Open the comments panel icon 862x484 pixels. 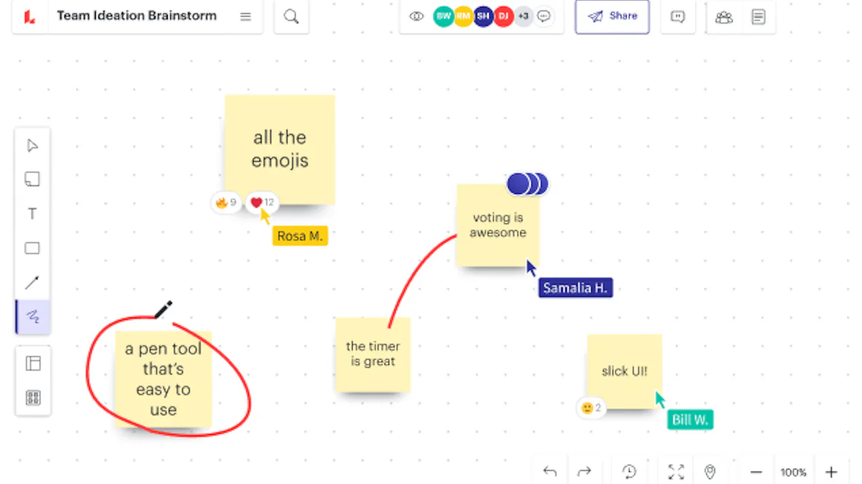tap(677, 17)
